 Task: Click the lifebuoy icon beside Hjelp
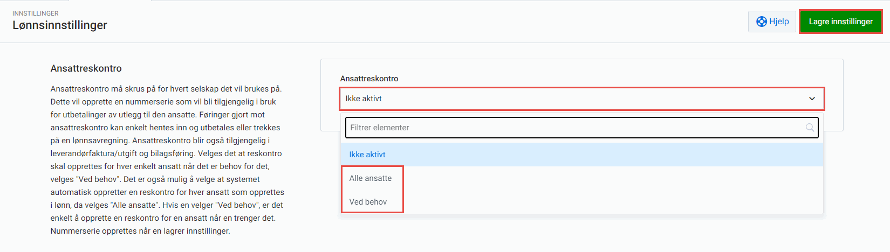coord(761,22)
